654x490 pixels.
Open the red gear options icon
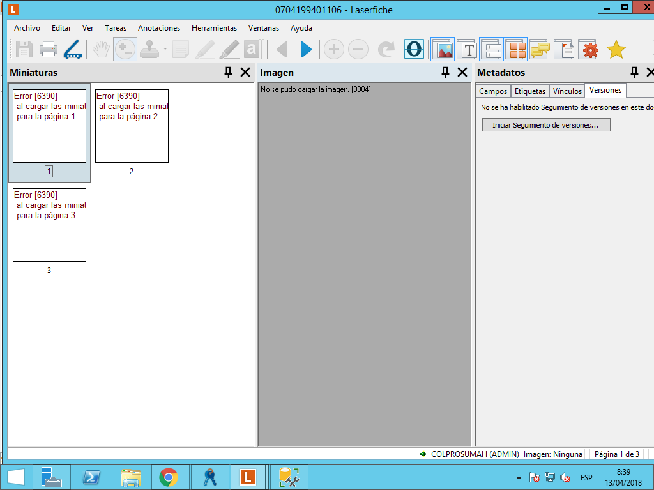(x=591, y=49)
